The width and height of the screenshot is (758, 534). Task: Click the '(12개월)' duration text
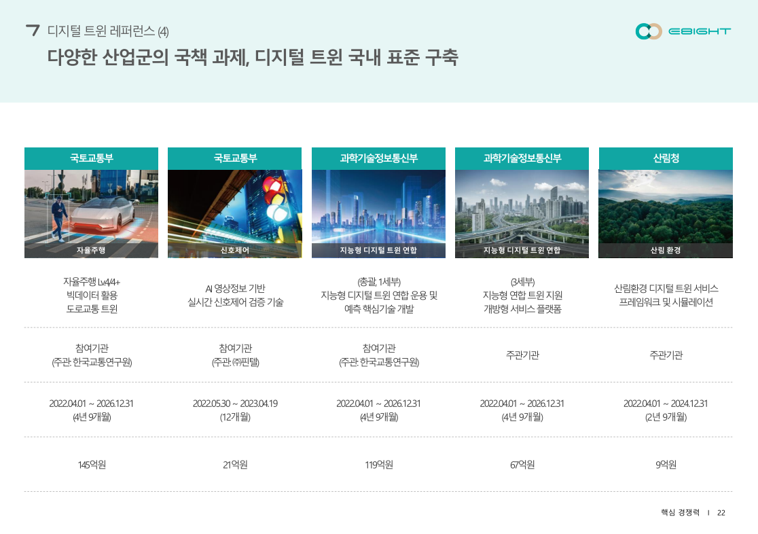236,417
